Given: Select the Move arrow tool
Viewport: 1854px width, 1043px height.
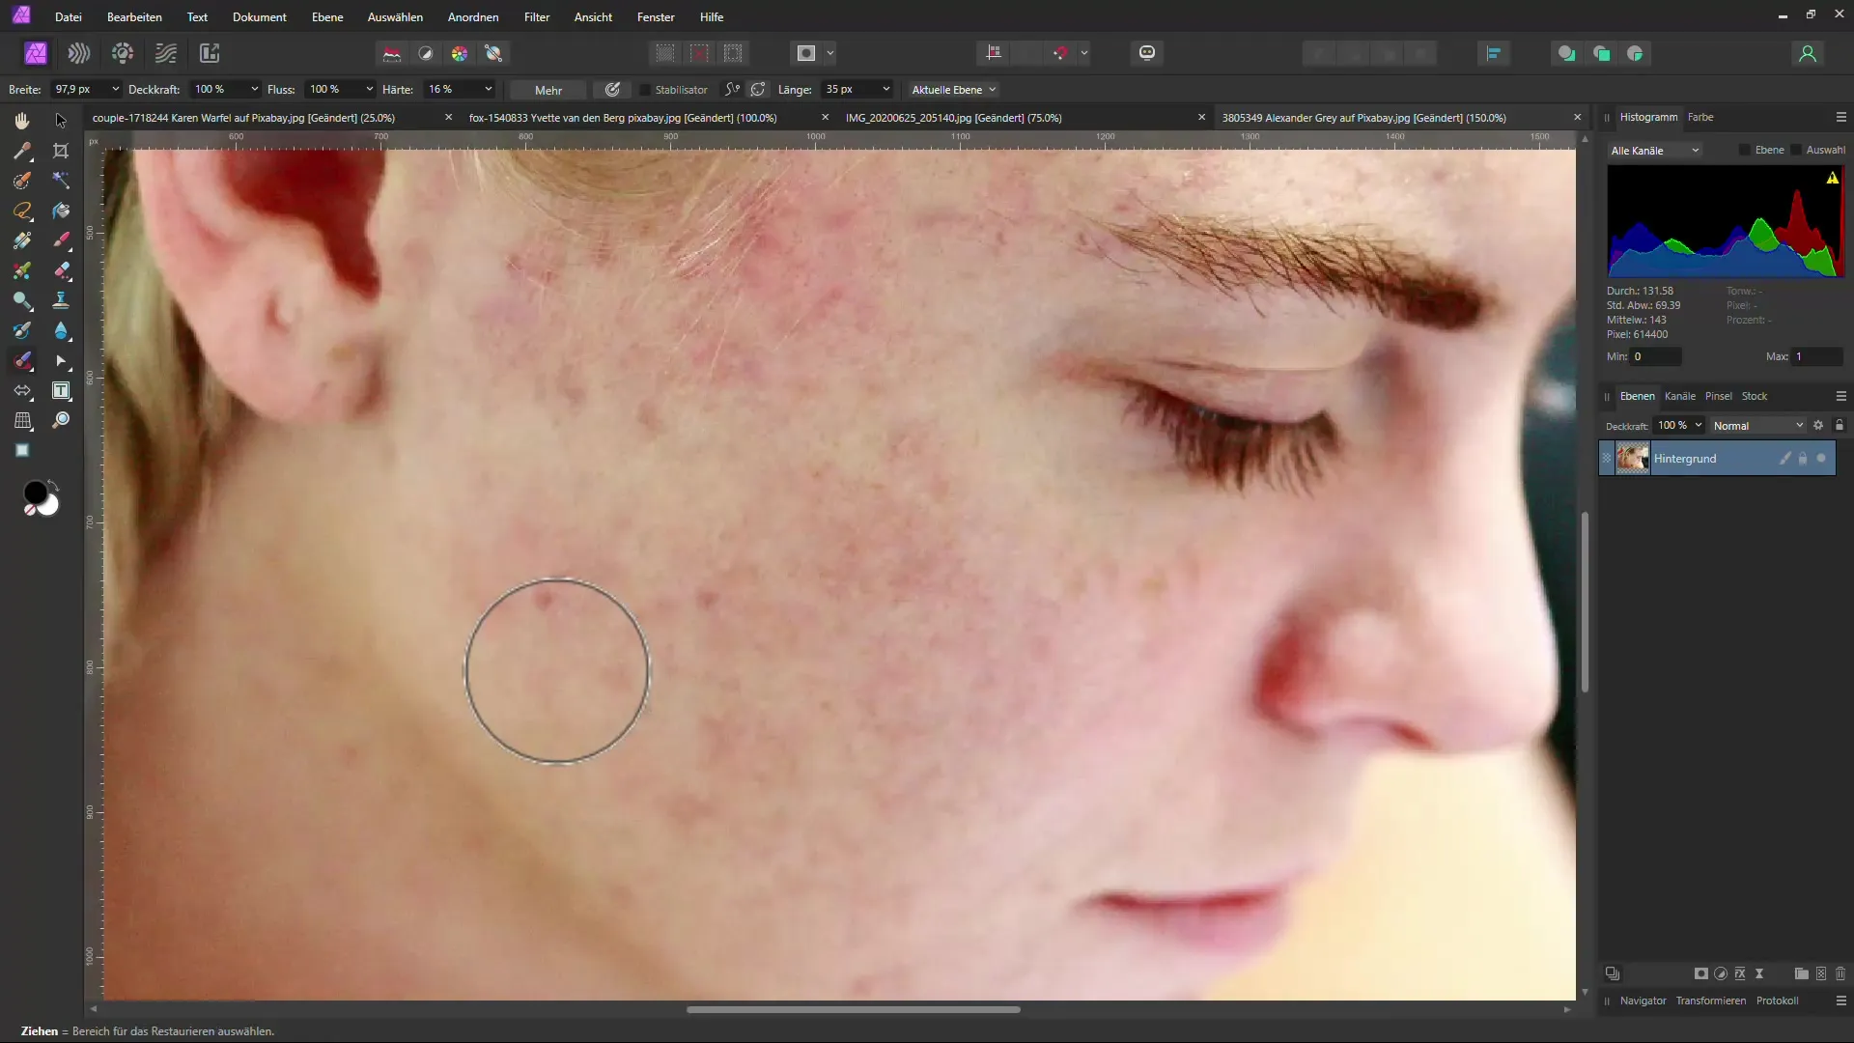Looking at the screenshot, I should [x=61, y=121].
